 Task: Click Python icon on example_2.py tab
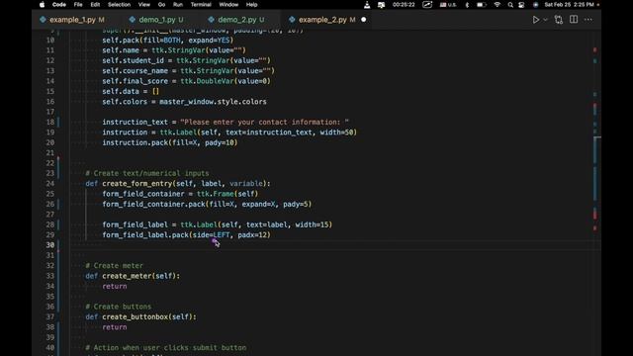(292, 20)
